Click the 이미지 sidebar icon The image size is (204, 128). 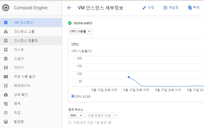tap(6, 68)
